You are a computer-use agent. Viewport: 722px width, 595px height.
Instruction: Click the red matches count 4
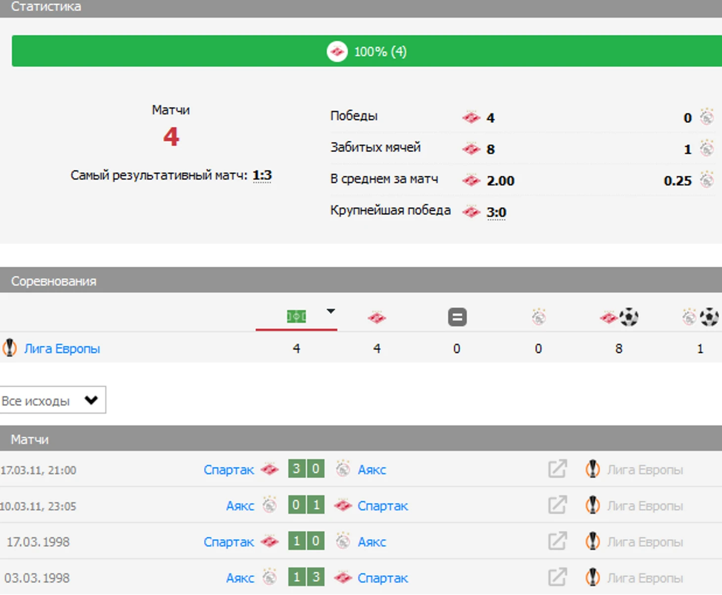pos(171,137)
